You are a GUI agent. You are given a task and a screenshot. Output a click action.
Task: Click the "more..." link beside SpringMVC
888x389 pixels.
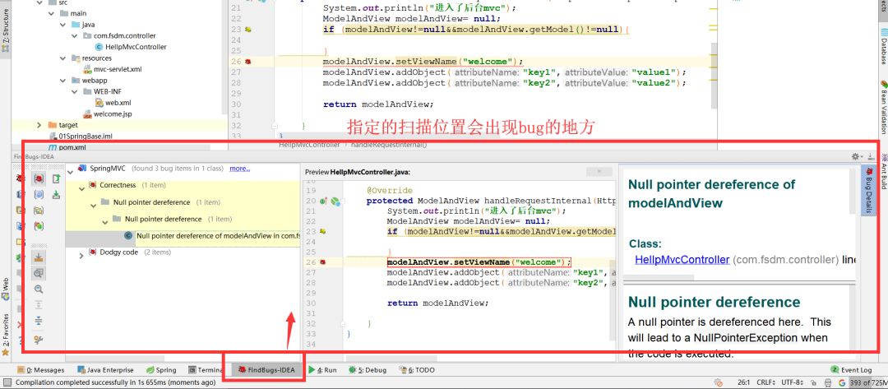239,169
